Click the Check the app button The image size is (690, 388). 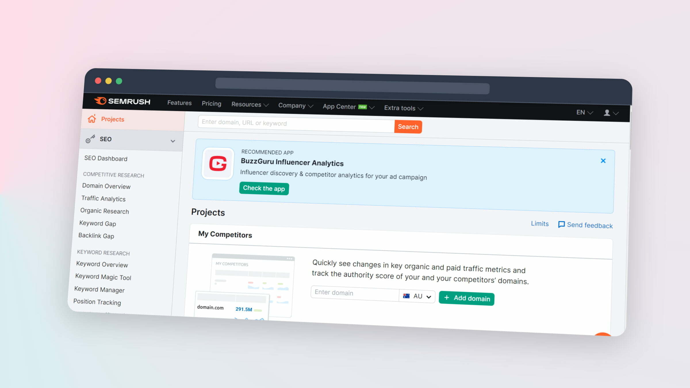264,188
